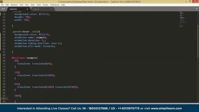
Task: Restore down the Sublime Text window
Action: pos(190,2)
